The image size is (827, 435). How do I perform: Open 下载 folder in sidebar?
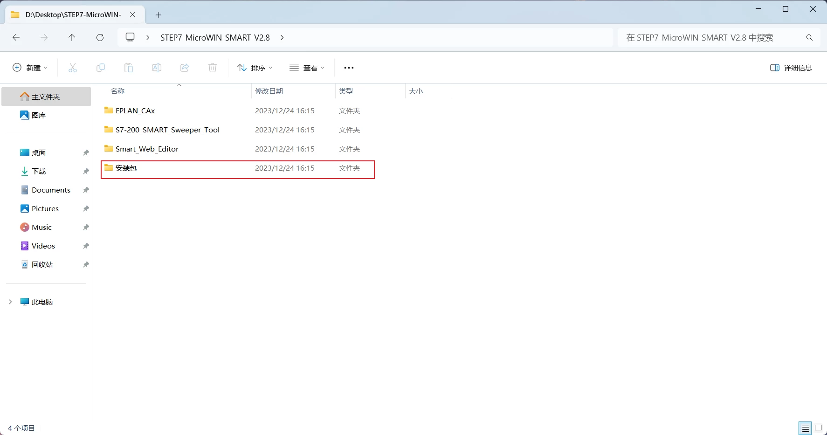46,171
